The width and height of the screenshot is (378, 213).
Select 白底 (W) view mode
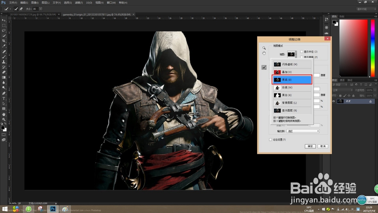click(x=292, y=87)
